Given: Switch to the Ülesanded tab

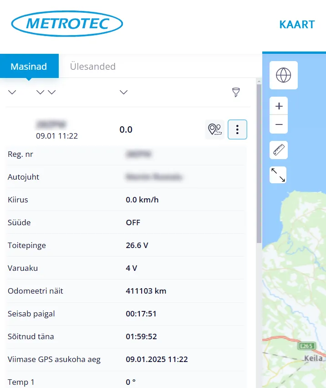Looking at the screenshot, I should point(92,67).
